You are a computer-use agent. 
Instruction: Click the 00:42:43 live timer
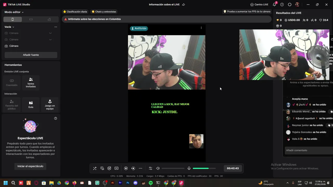(x=233, y=168)
